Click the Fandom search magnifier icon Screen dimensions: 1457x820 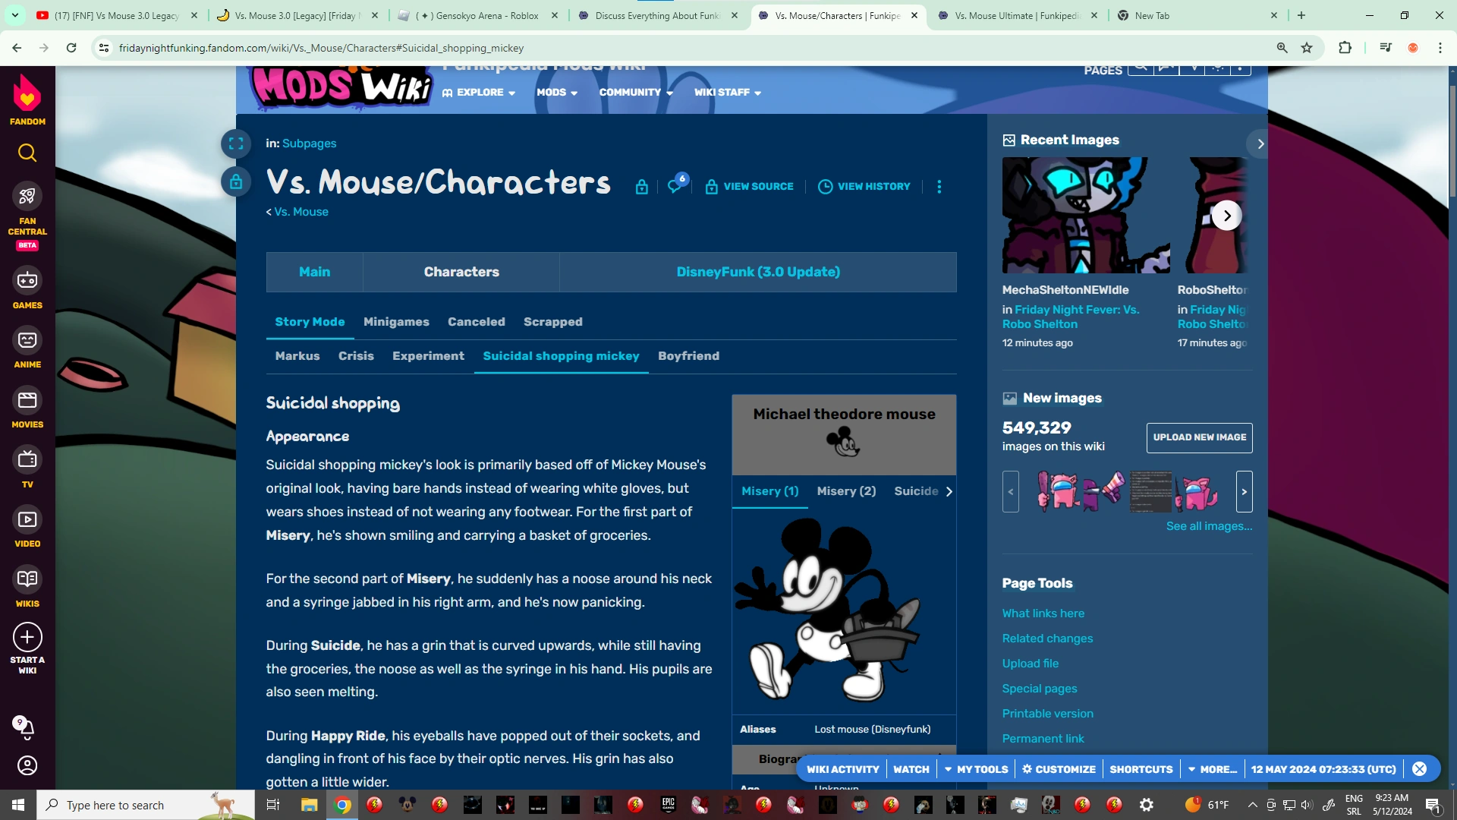[27, 153]
